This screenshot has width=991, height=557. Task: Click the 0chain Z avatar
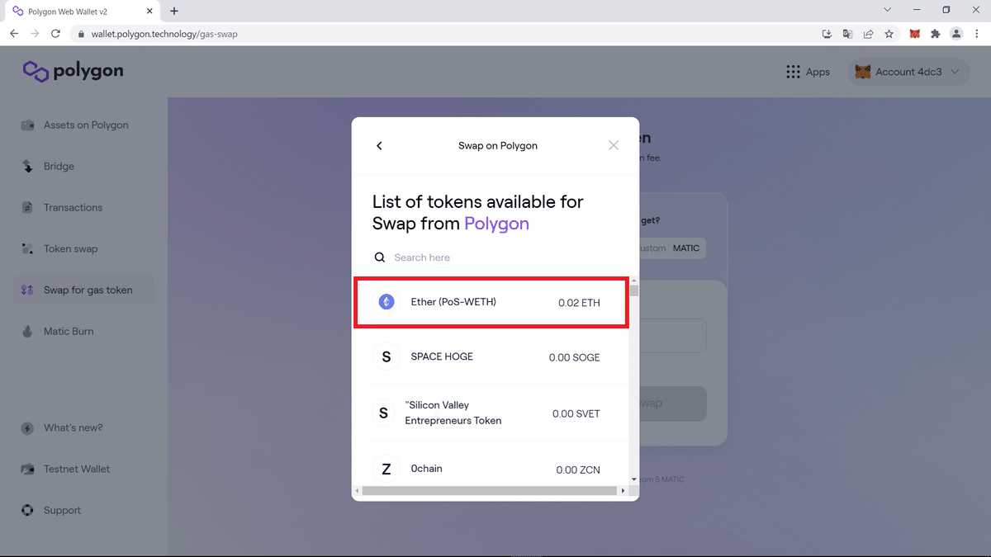click(386, 470)
